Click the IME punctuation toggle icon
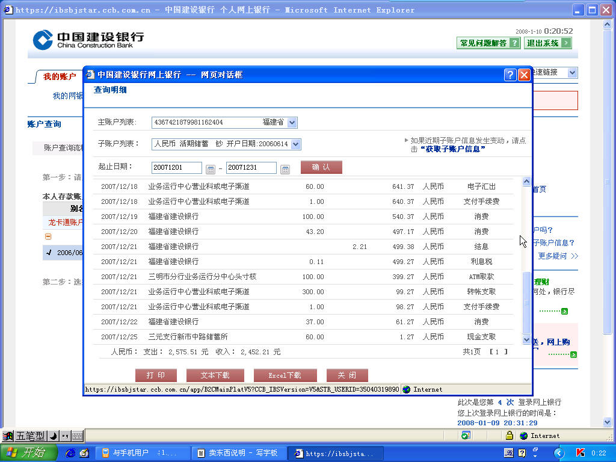The height and width of the screenshot is (462, 616). (x=65, y=436)
